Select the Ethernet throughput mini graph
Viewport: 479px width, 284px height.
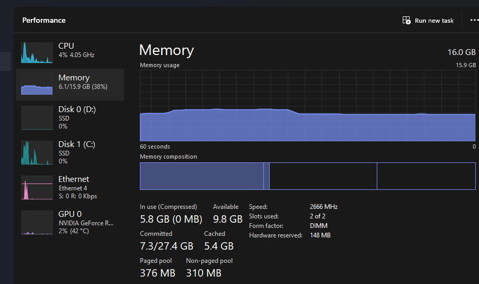point(37,188)
